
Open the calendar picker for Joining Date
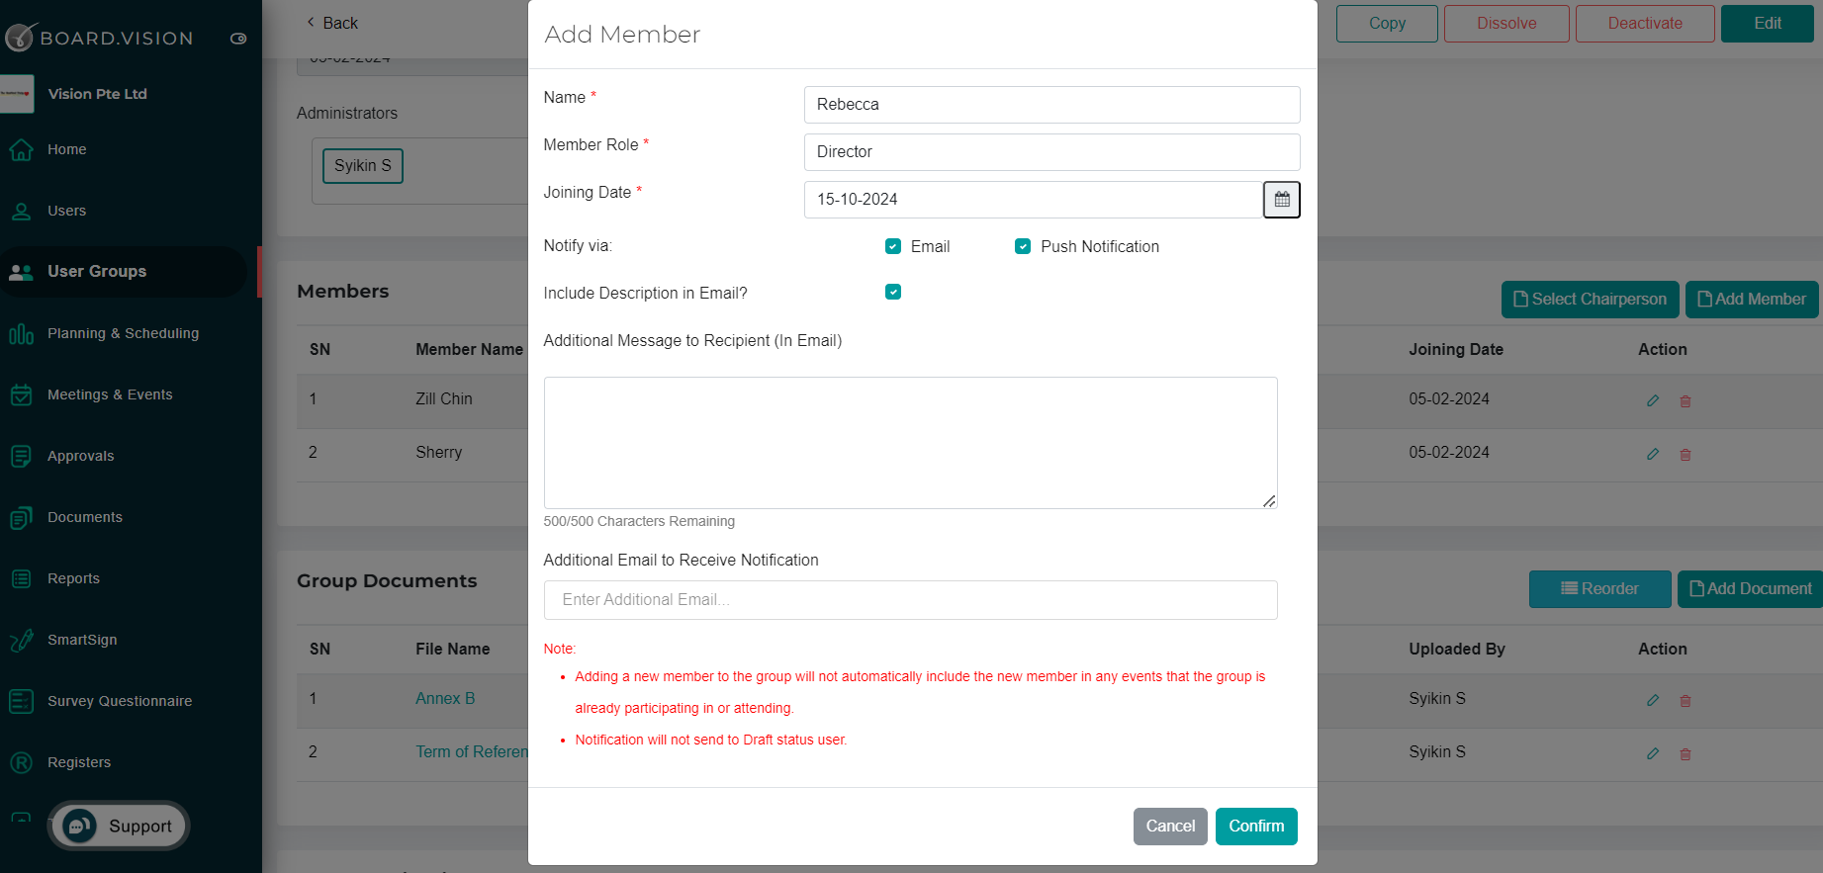[1281, 200]
